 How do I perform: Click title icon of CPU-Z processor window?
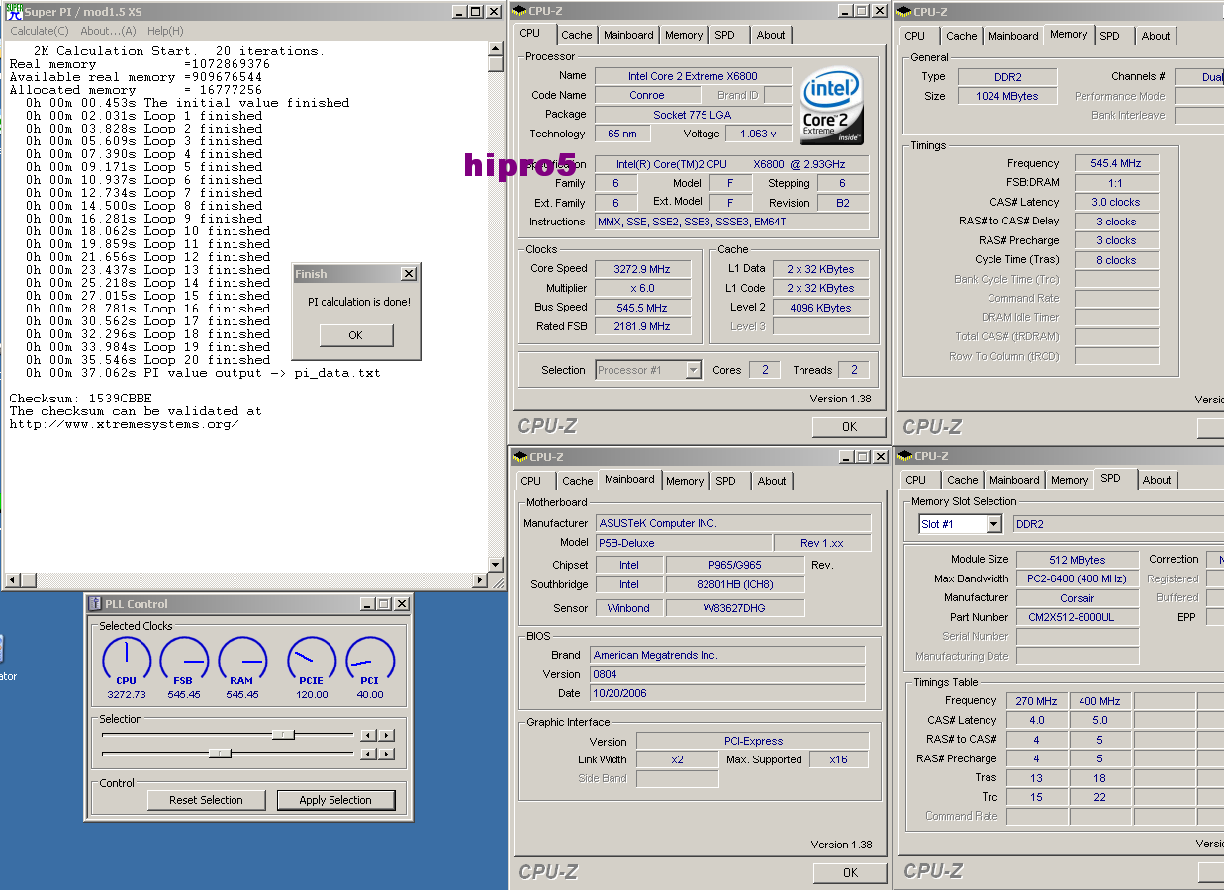(x=519, y=11)
